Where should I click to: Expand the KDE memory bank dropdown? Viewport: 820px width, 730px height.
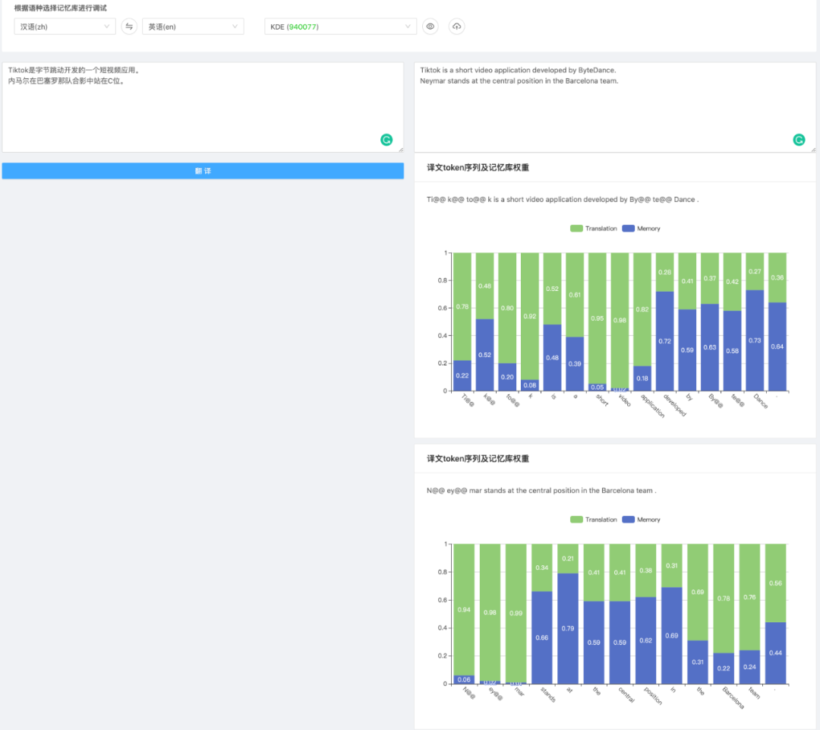click(x=340, y=27)
